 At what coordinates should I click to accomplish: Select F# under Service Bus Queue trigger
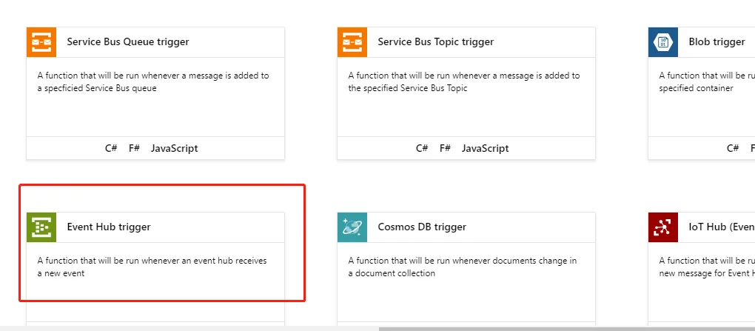click(x=134, y=148)
